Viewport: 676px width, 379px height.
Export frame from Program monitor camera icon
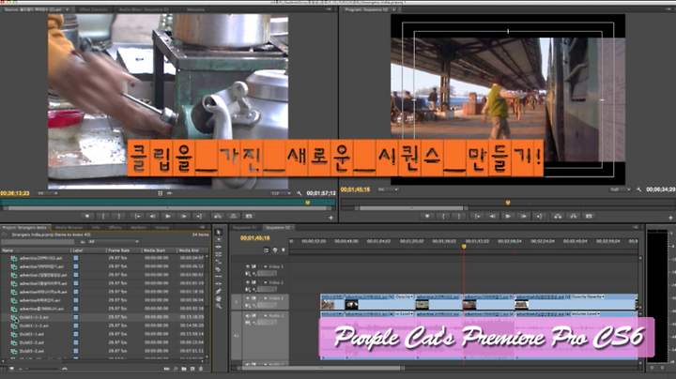click(589, 216)
